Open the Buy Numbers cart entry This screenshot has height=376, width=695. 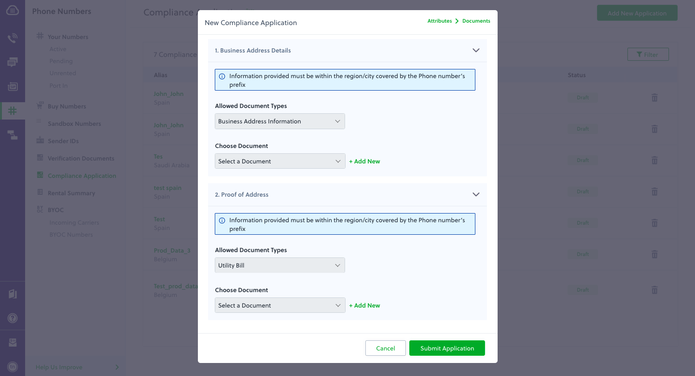point(67,106)
